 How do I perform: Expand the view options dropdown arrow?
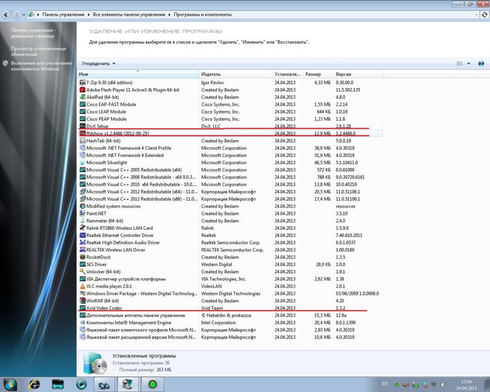pyautogui.click(x=468, y=64)
